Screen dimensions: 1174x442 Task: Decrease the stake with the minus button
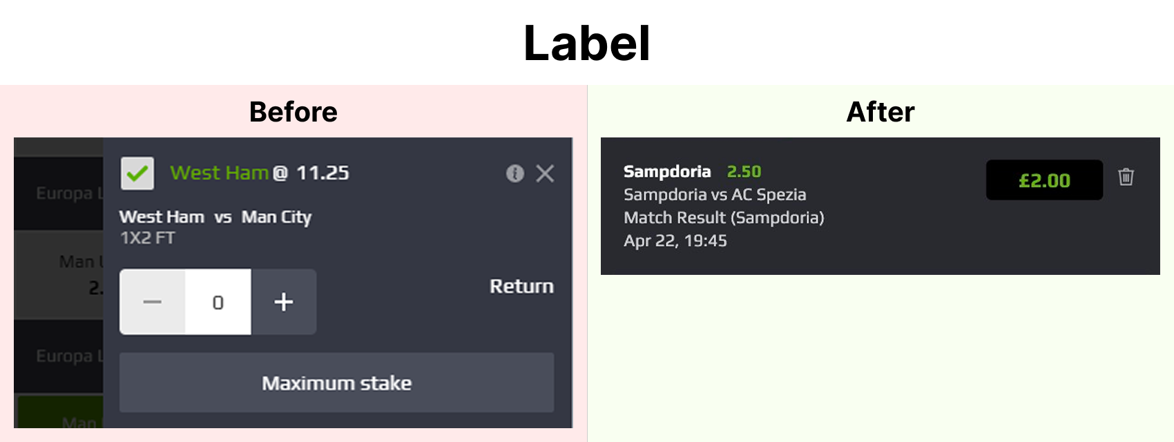point(153,302)
